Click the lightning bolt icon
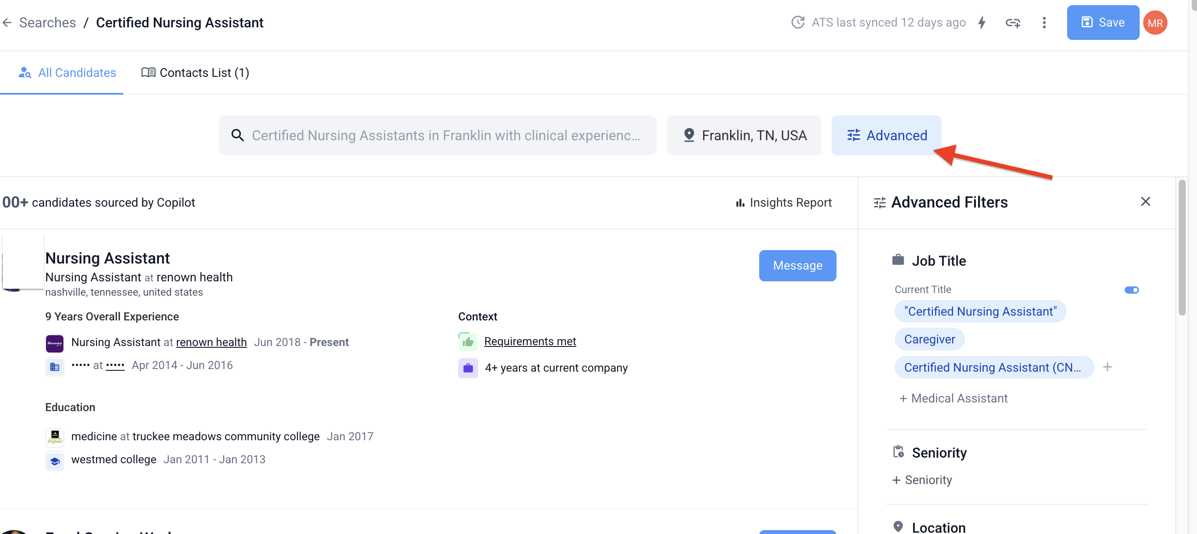The image size is (1197, 534). tap(982, 23)
